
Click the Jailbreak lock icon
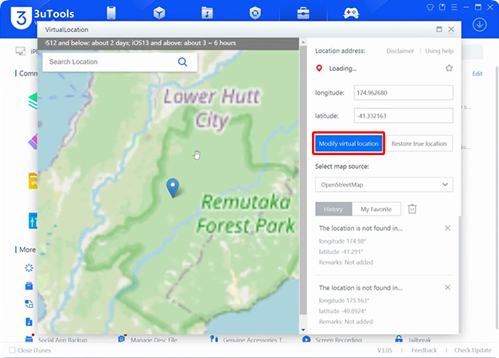click(399, 339)
